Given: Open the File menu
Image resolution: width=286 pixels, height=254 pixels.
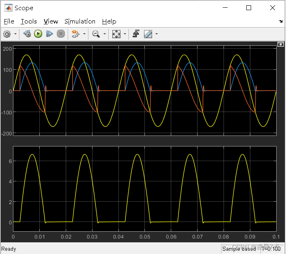Looking at the screenshot, I should pos(9,22).
